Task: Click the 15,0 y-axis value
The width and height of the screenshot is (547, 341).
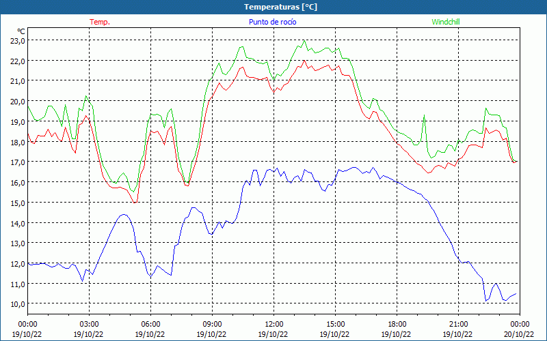Action: [18, 203]
